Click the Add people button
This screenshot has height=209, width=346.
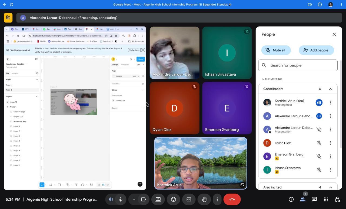coord(316,50)
